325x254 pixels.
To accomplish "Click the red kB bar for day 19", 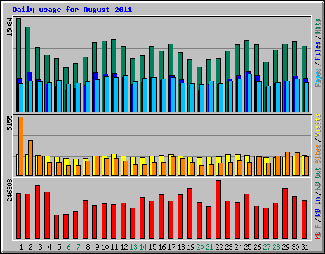I will pos(190,213).
